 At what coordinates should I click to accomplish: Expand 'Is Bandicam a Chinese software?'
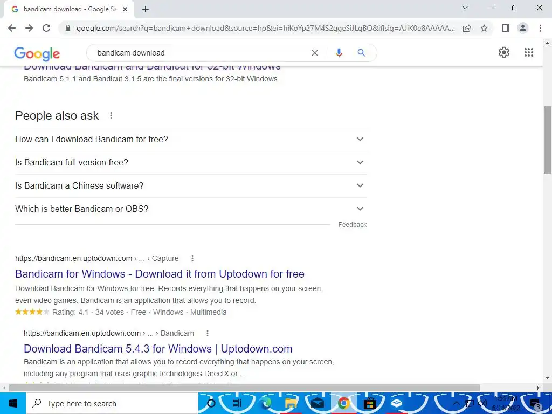(191, 186)
